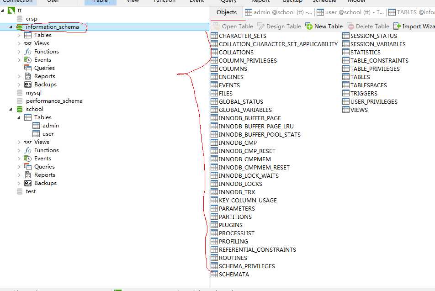Click the SESSION_STATUS table icon
Image resolution: width=435 pixels, height=291 pixels.
pos(345,36)
